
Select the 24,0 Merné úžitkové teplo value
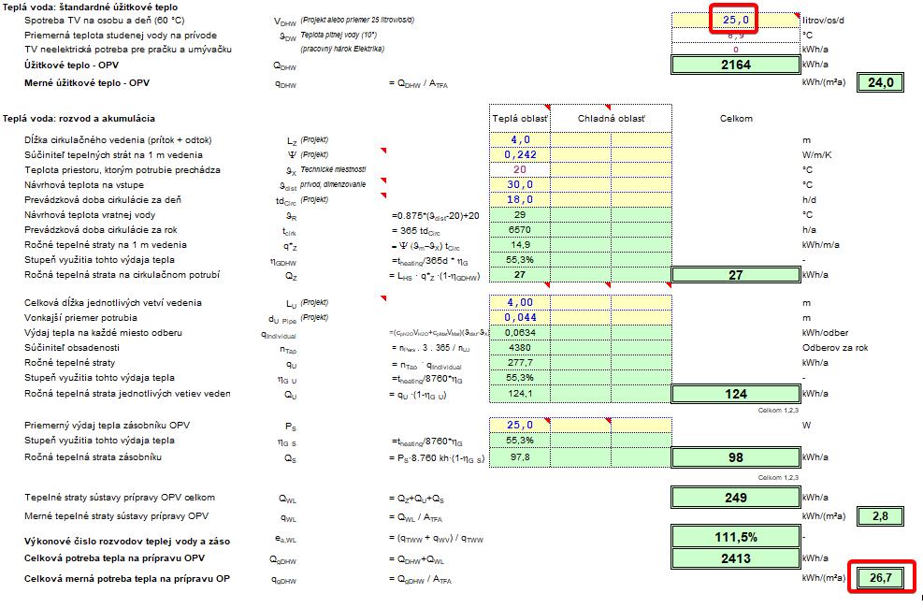[881, 82]
